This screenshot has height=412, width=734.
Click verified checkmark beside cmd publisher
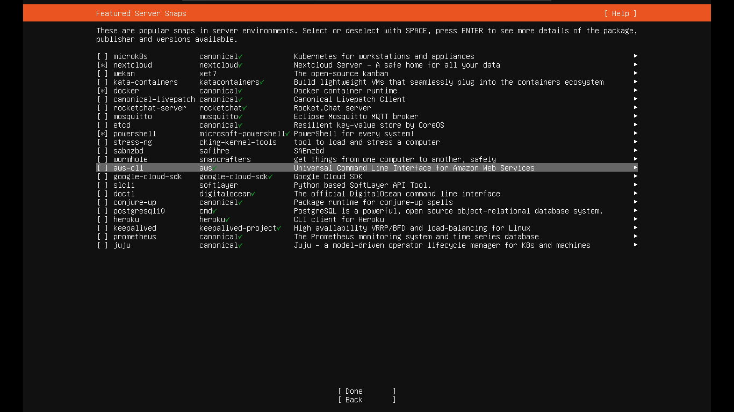(x=215, y=211)
